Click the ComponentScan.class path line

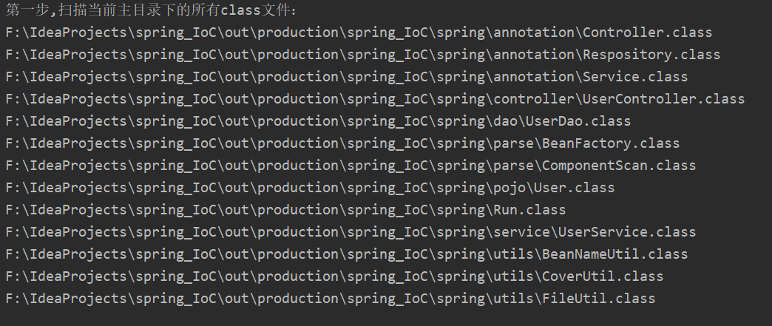351,166
